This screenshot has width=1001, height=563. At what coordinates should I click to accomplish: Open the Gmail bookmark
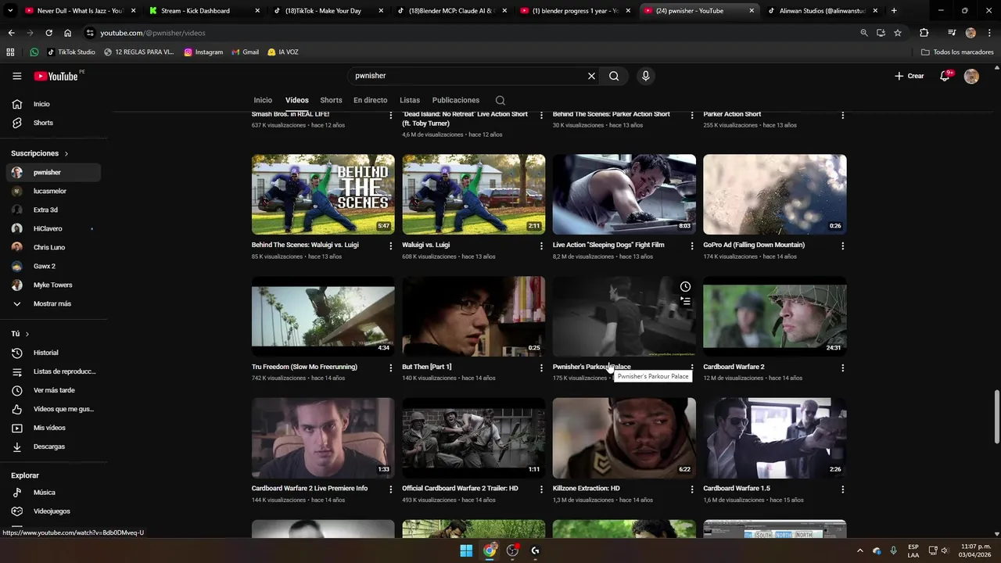(x=245, y=52)
